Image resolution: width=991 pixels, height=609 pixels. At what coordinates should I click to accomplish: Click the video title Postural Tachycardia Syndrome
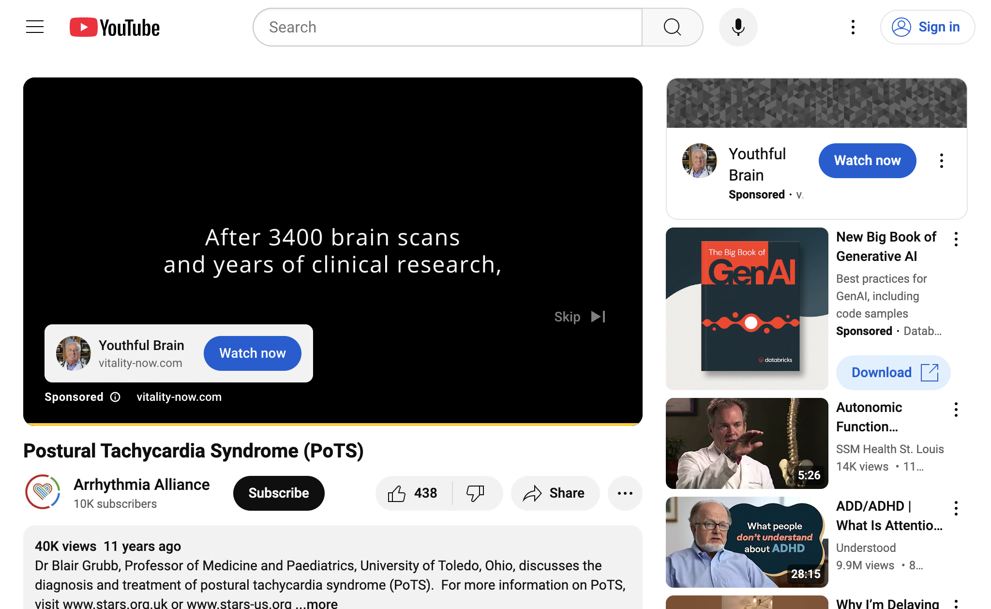point(194,451)
